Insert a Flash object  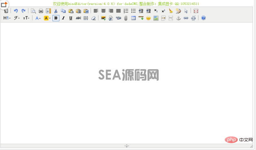coord(111,18)
